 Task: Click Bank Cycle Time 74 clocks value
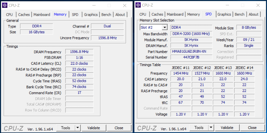click(x=79, y=87)
